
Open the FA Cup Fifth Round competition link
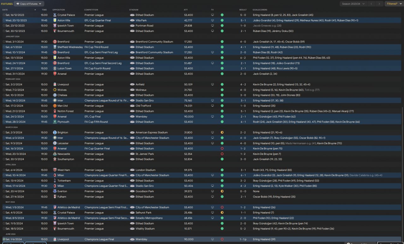tap(96, 122)
